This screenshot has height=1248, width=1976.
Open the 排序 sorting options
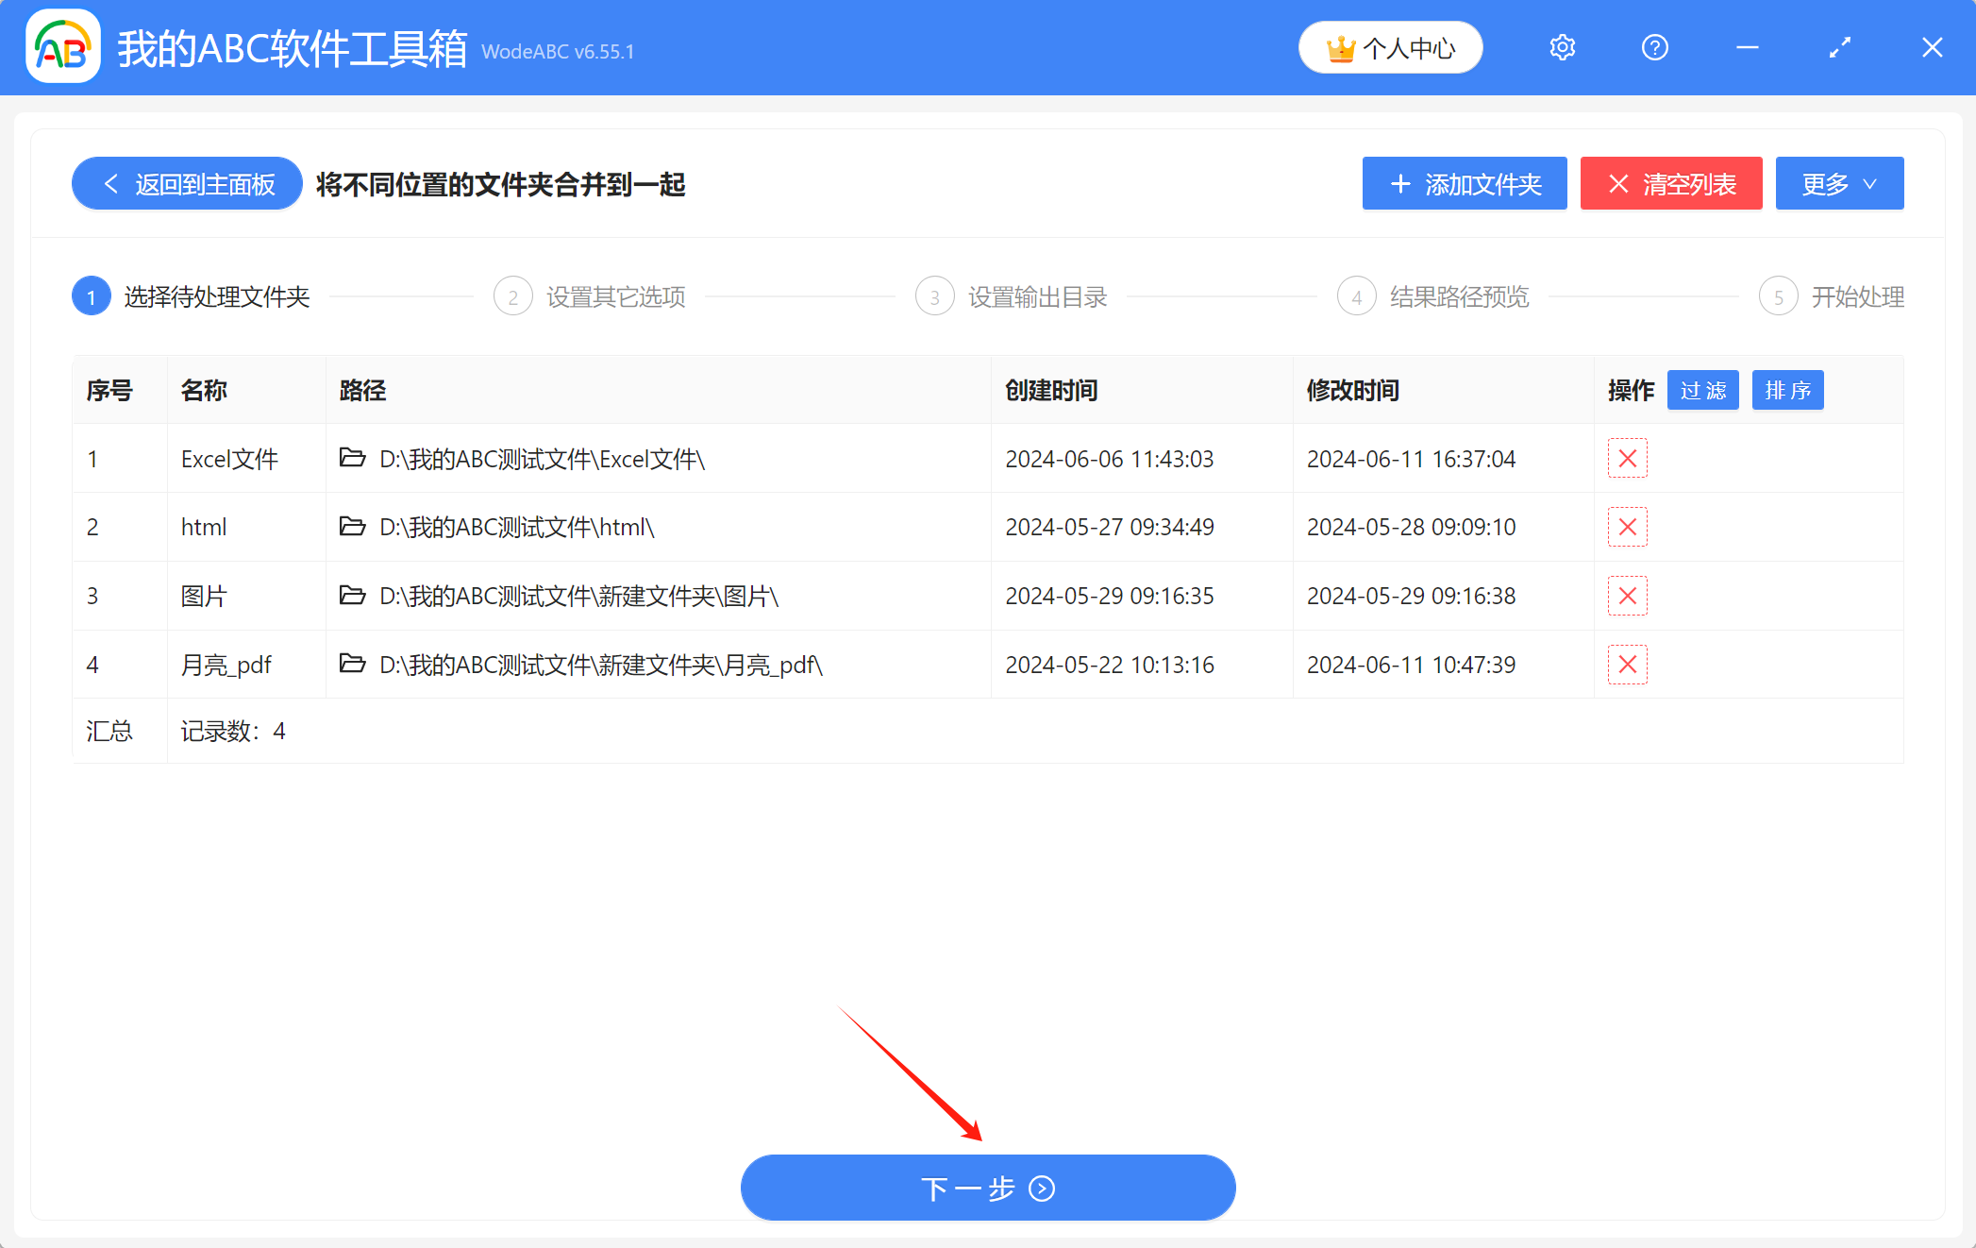pyautogui.click(x=1787, y=390)
